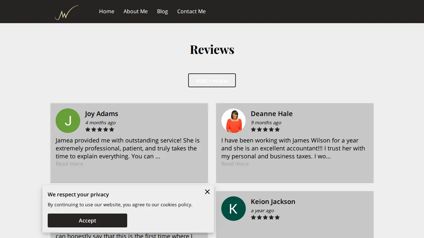
Task: Read more of Joy Adams' review
Action: 69,164
